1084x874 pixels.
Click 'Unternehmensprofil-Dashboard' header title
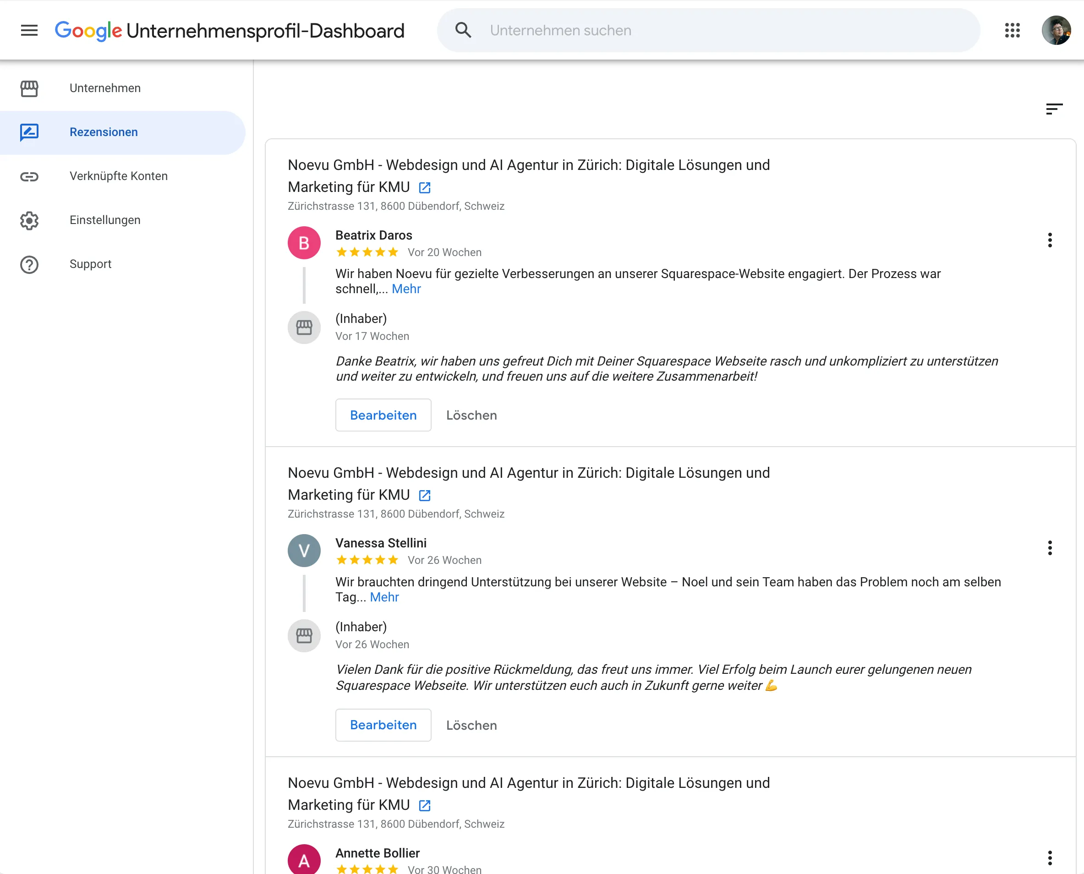pyautogui.click(x=265, y=31)
